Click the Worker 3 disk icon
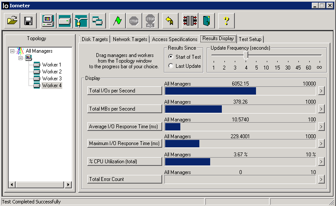 [x=37, y=79]
